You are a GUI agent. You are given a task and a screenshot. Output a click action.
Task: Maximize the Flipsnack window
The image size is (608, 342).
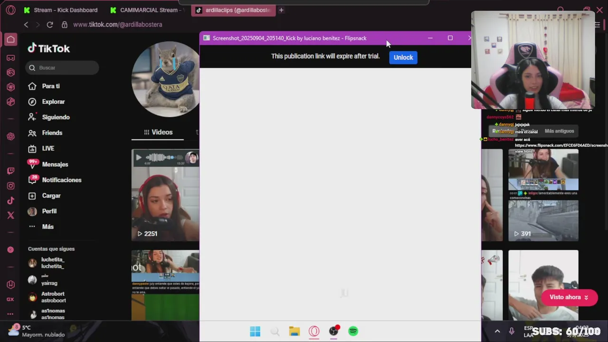[x=450, y=38]
